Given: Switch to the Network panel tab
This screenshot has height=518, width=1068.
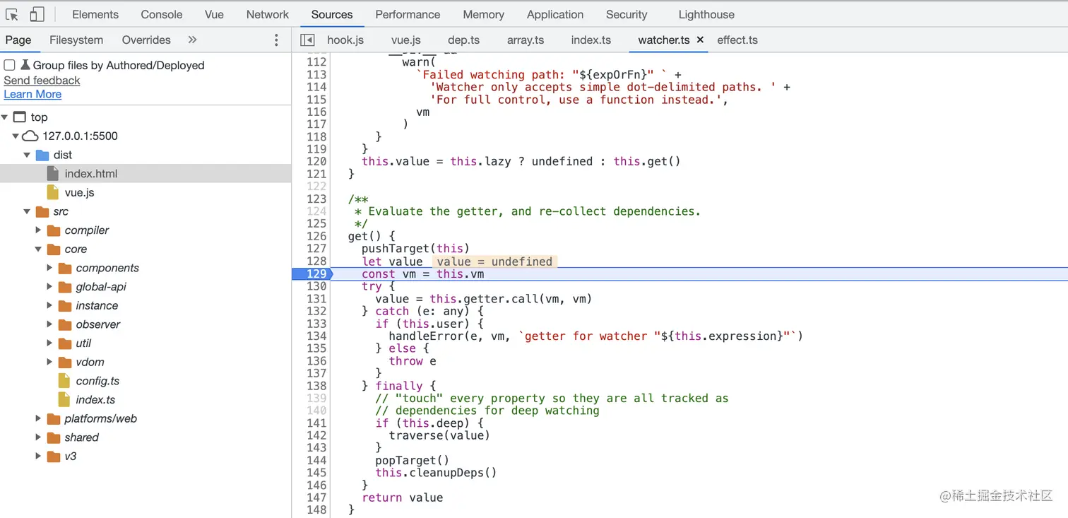Looking at the screenshot, I should [x=268, y=14].
